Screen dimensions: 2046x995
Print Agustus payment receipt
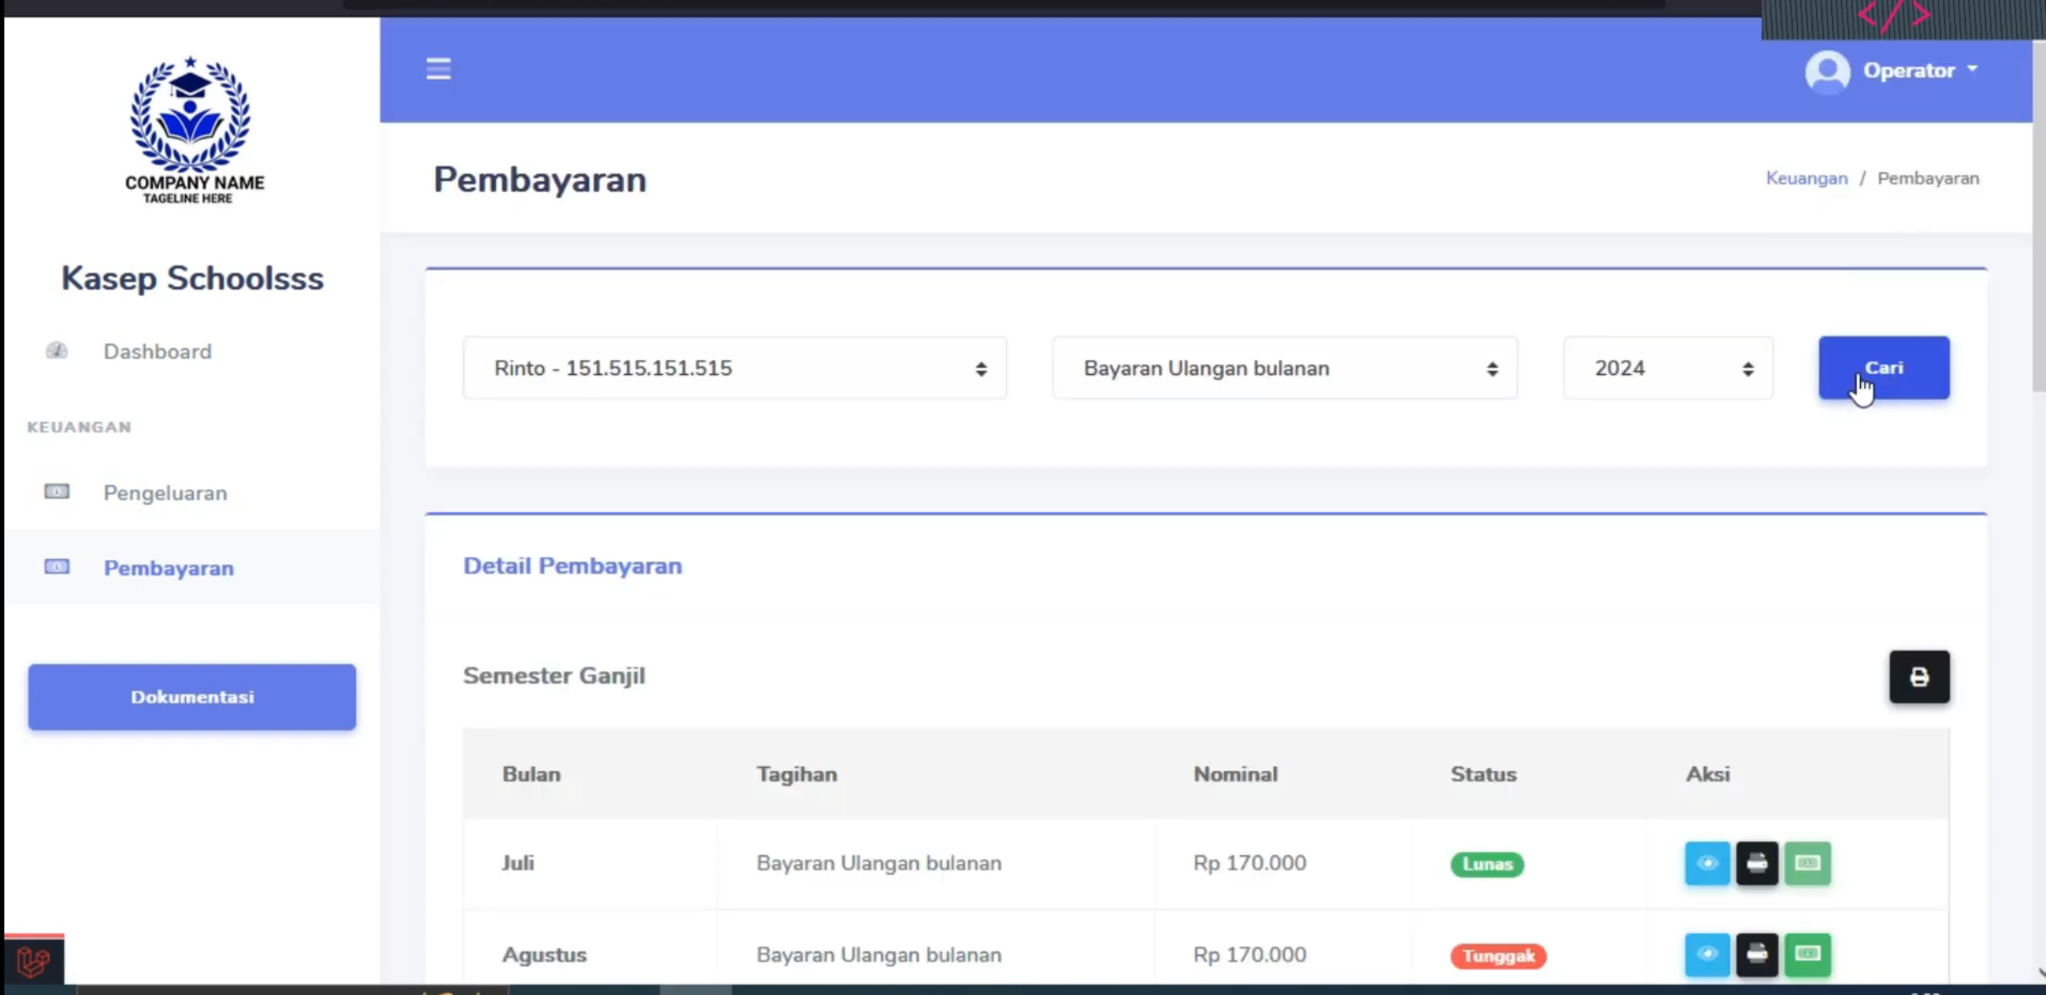(x=1757, y=954)
